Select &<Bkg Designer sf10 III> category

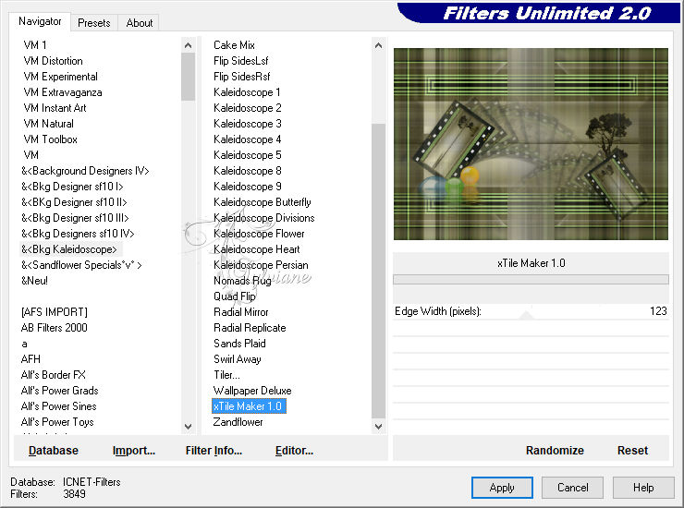[x=75, y=218]
